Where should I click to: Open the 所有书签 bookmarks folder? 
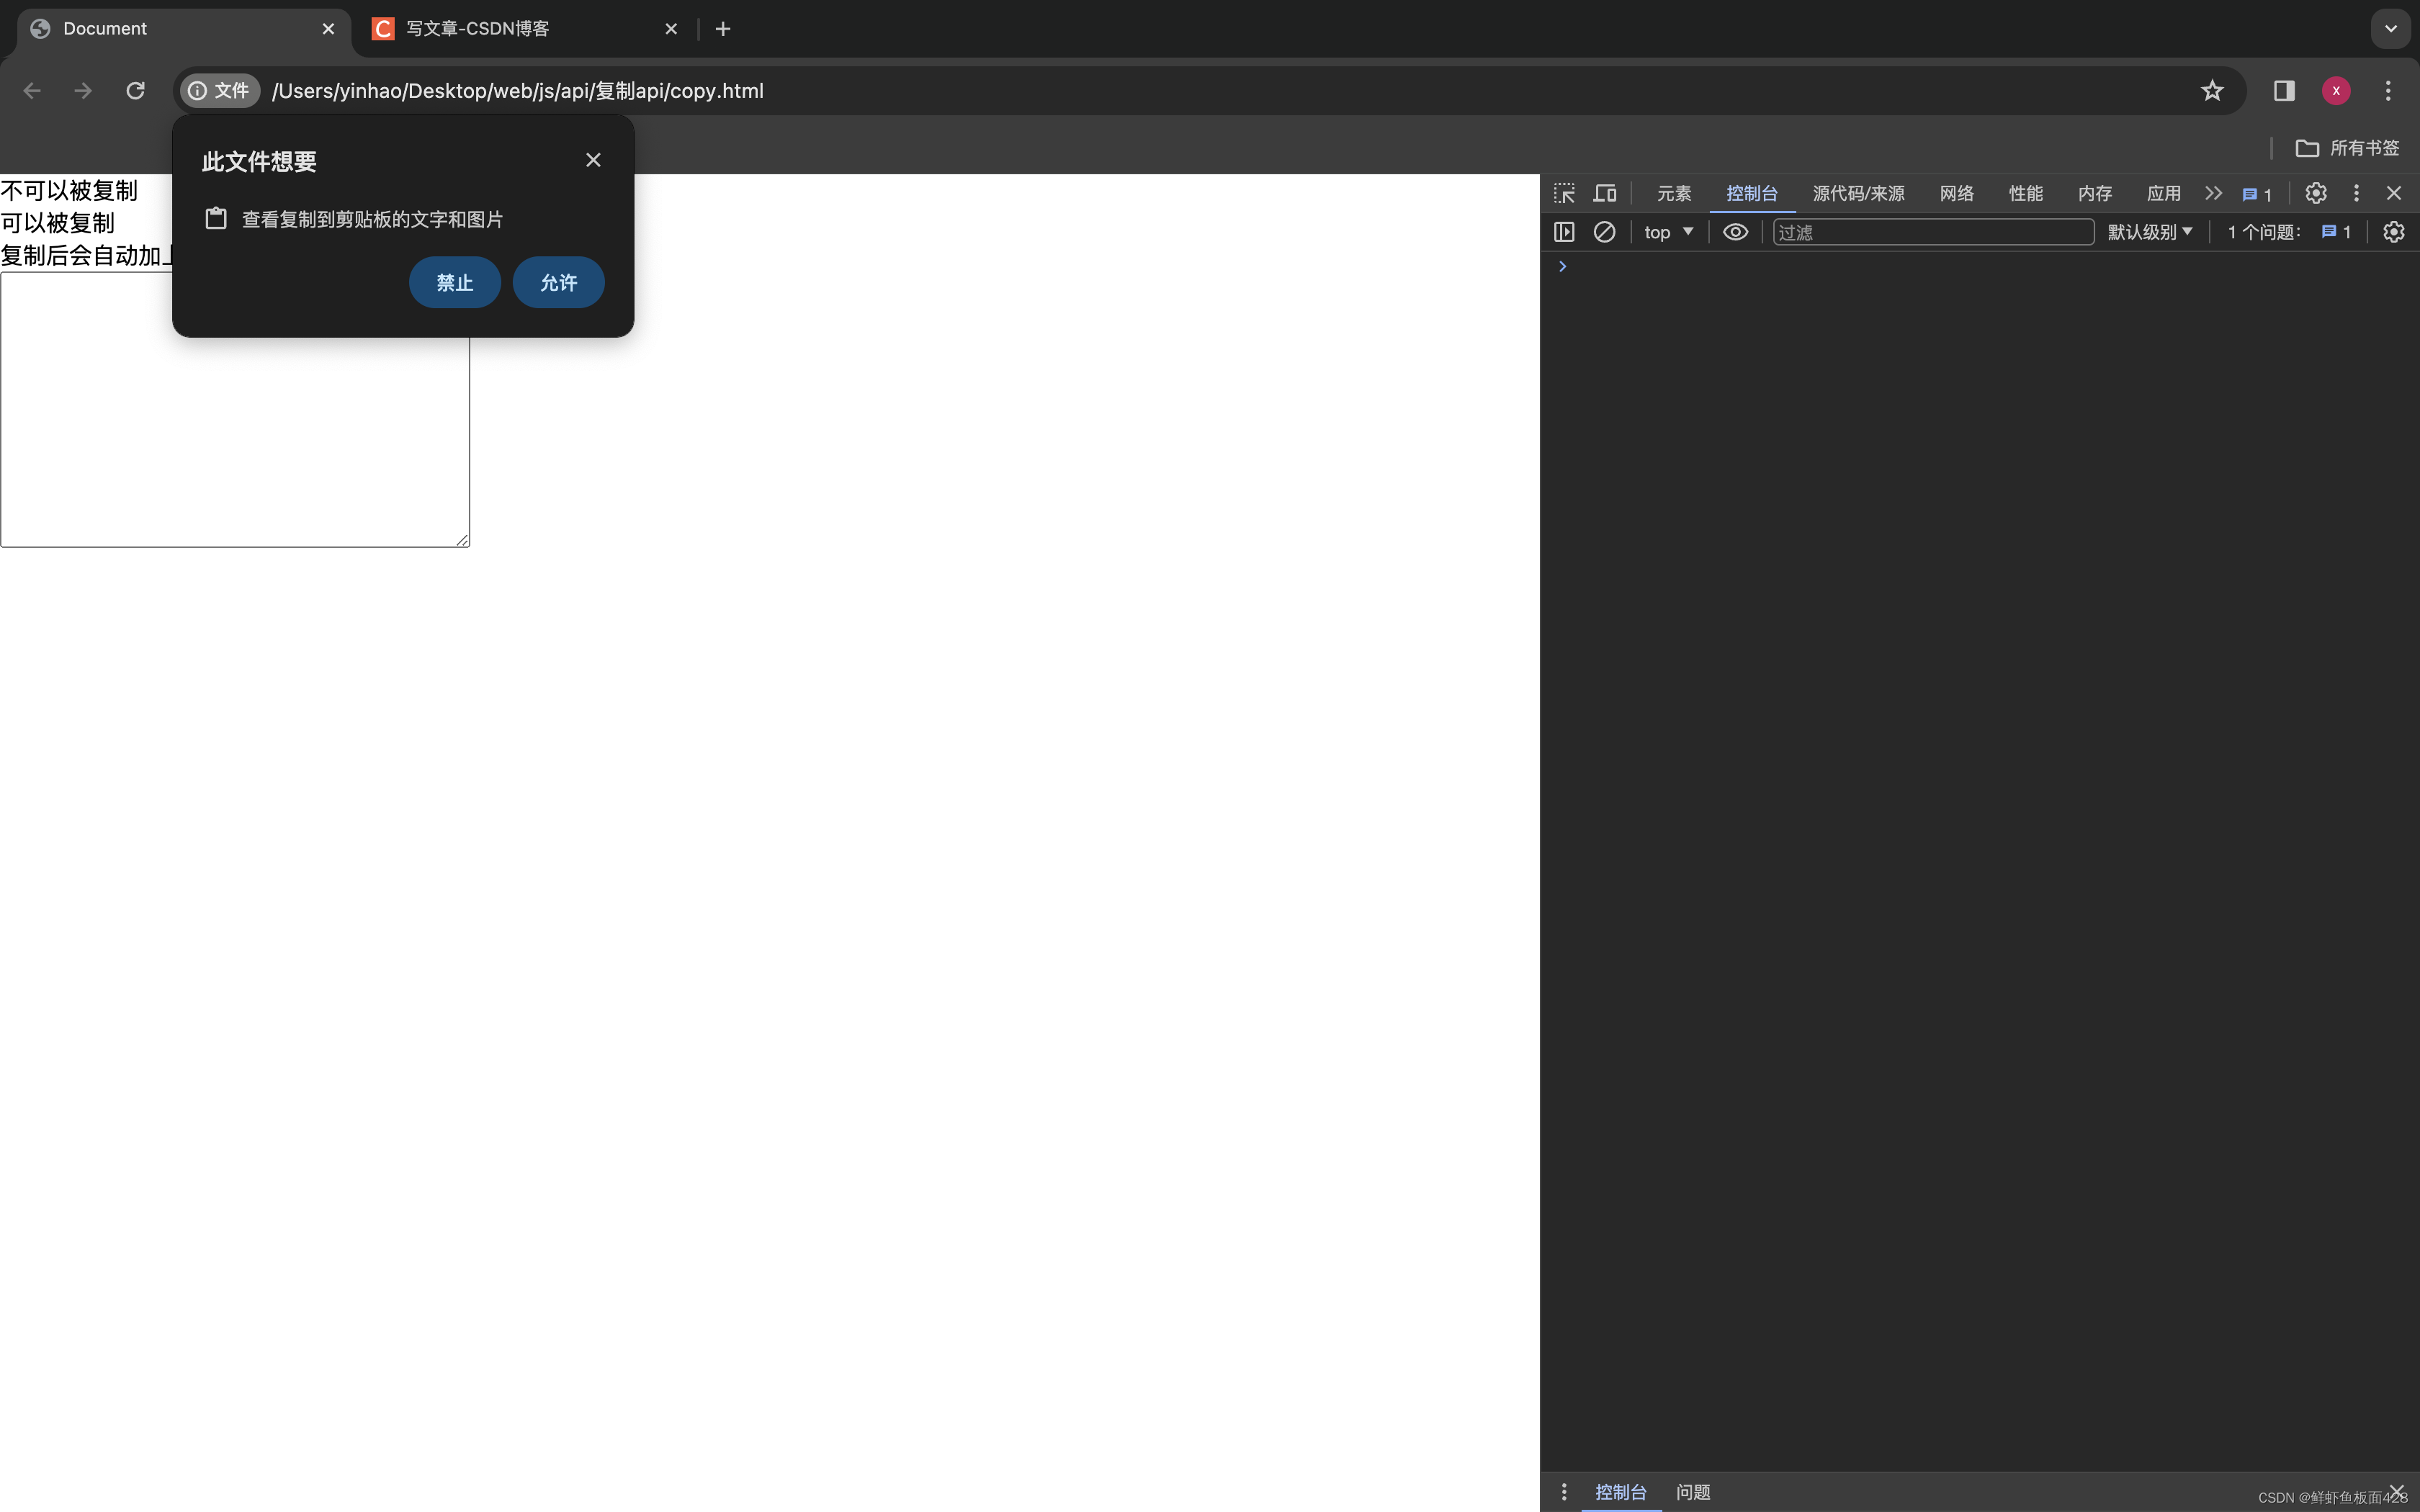(x=2347, y=148)
